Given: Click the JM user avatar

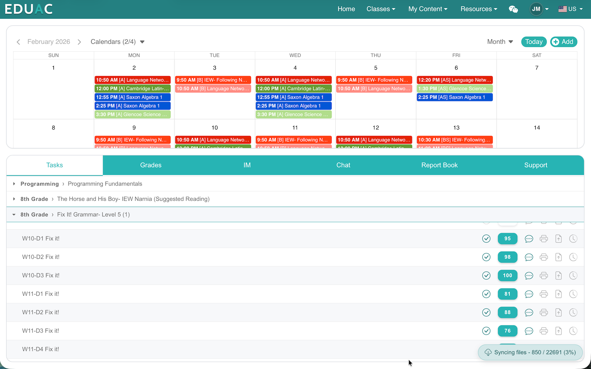Looking at the screenshot, I should click(x=536, y=9).
